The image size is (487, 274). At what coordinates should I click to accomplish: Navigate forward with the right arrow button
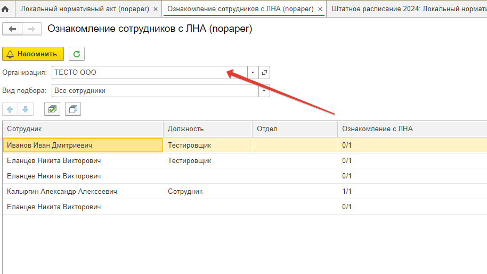[31, 29]
